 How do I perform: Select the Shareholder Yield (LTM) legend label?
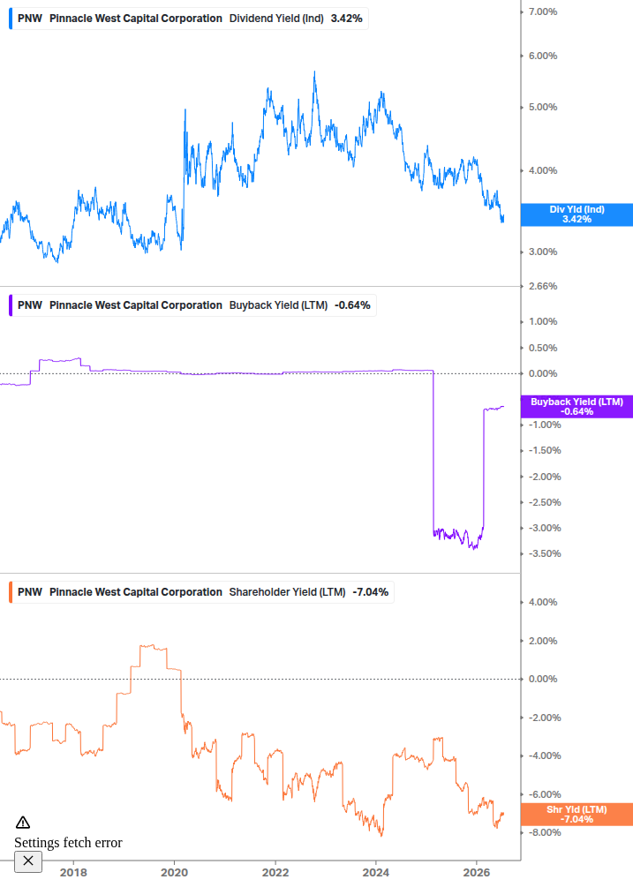coord(288,592)
